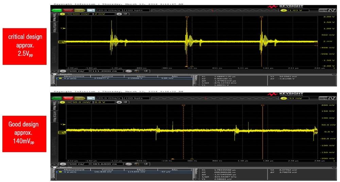Image resolution: width=340 pixels, height=182 pixels.
Task: Open Vertical Meas tab in lower scope
Action: pyautogui.click(x=54, y=116)
